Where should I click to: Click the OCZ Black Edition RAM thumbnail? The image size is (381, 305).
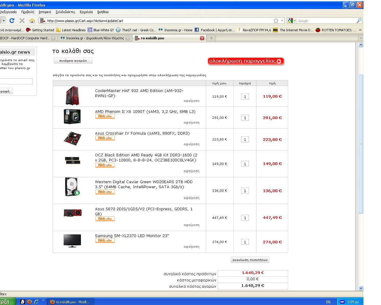[72, 161]
